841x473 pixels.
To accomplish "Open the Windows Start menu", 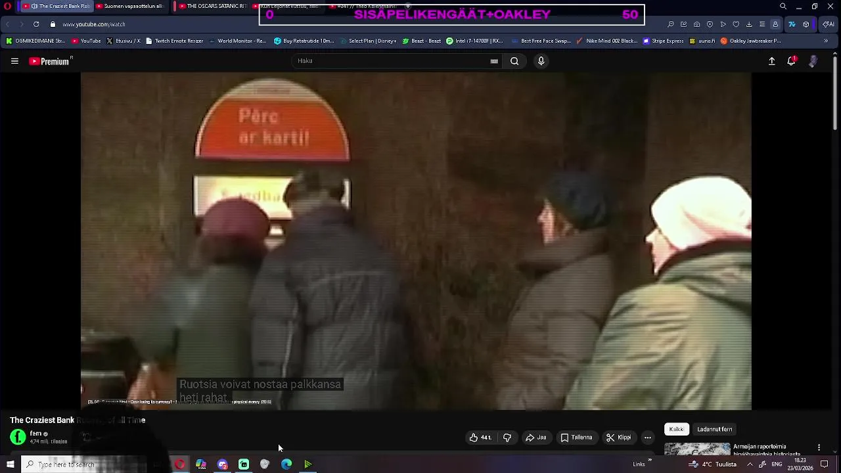I will pos(10,464).
